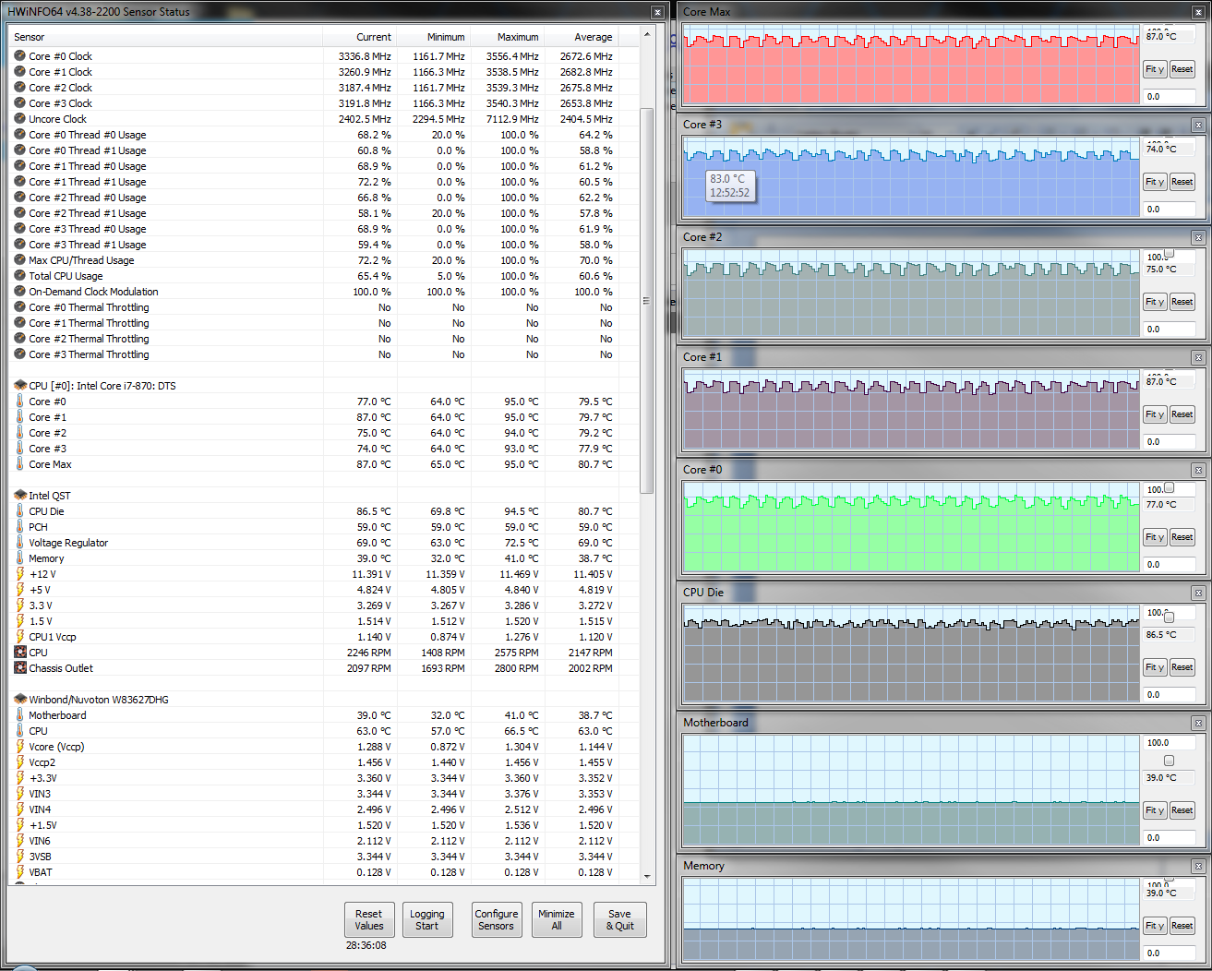Screen dimensions: 1212x971
Task: Click the Core #0 Thermal Throttling row icon
Action: (x=19, y=307)
